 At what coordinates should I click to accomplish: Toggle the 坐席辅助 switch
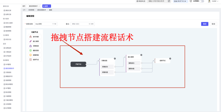[202, 1]
